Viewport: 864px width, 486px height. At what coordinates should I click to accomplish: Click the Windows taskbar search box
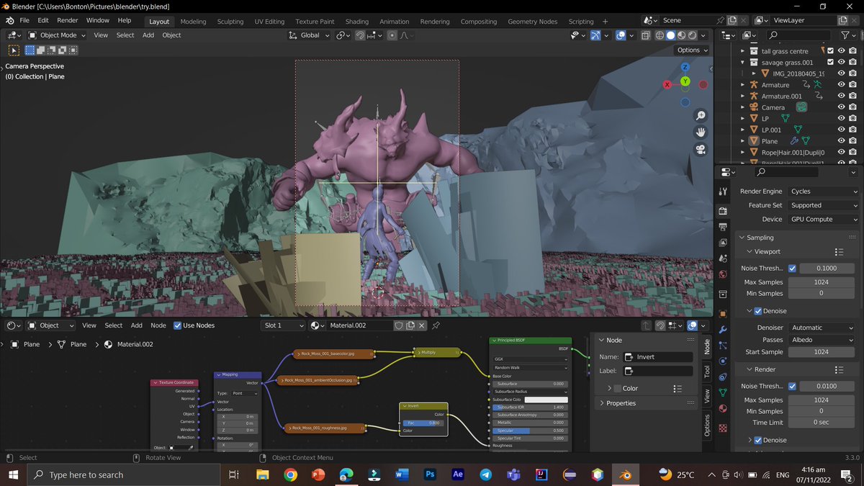[x=124, y=474]
